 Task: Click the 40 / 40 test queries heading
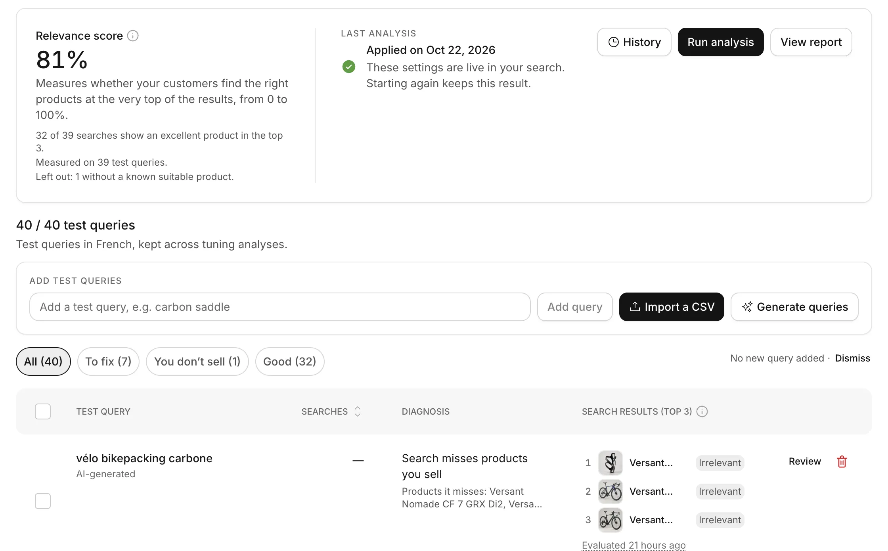pos(76,225)
